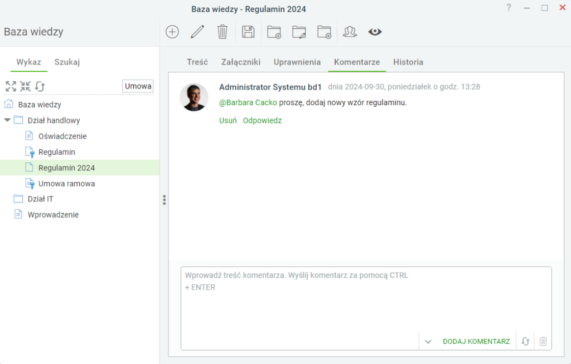This screenshot has height=364, width=571.
Task: Click the locked Regulamin document icon
Action: click(30, 152)
